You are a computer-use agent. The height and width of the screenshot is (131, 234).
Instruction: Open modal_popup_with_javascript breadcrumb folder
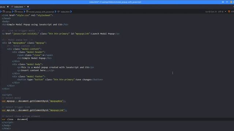(41, 12)
